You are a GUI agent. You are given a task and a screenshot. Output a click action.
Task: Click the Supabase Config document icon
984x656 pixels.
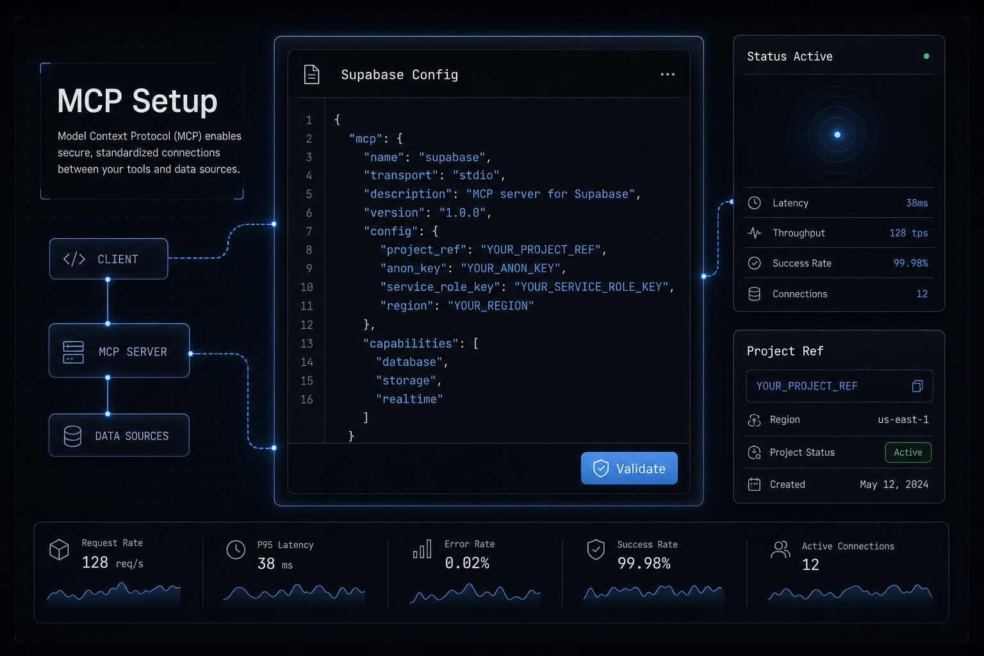point(311,74)
